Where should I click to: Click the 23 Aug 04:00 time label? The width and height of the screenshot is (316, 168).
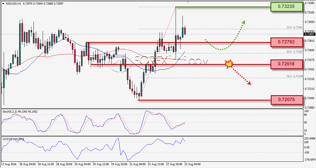(193, 164)
